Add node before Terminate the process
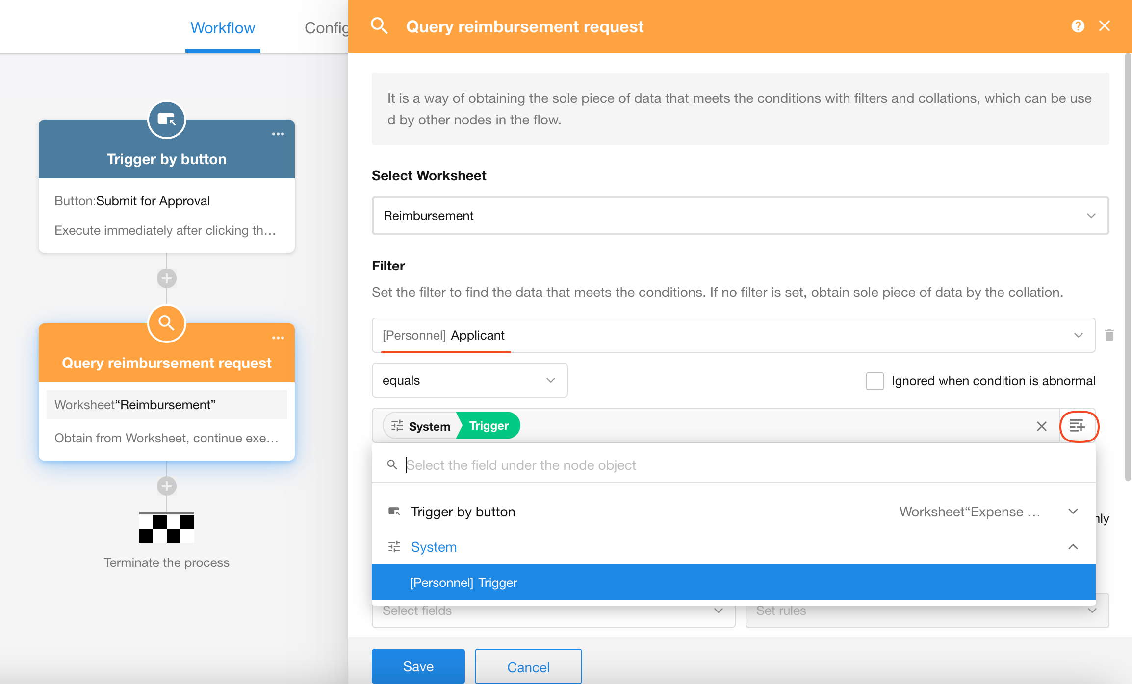Viewport: 1132px width, 684px height. 167,486
